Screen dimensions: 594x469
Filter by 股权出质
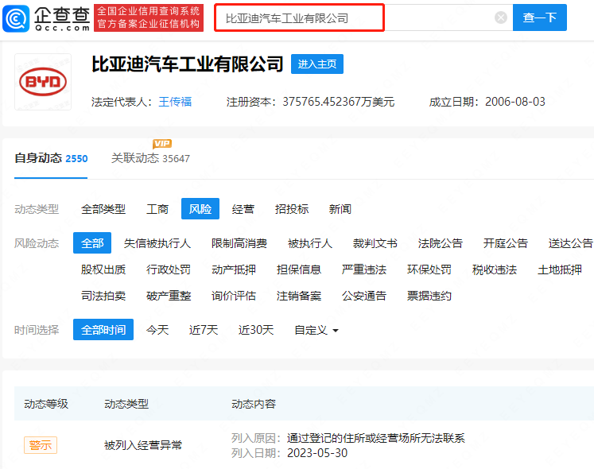click(x=103, y=269)
